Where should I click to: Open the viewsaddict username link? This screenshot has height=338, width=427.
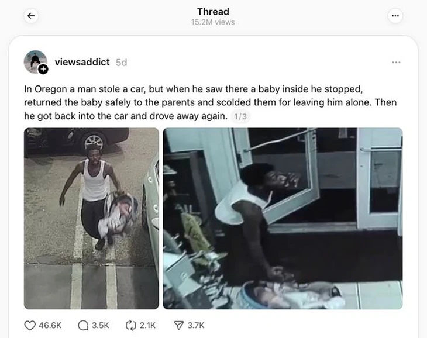coord(82,62)
